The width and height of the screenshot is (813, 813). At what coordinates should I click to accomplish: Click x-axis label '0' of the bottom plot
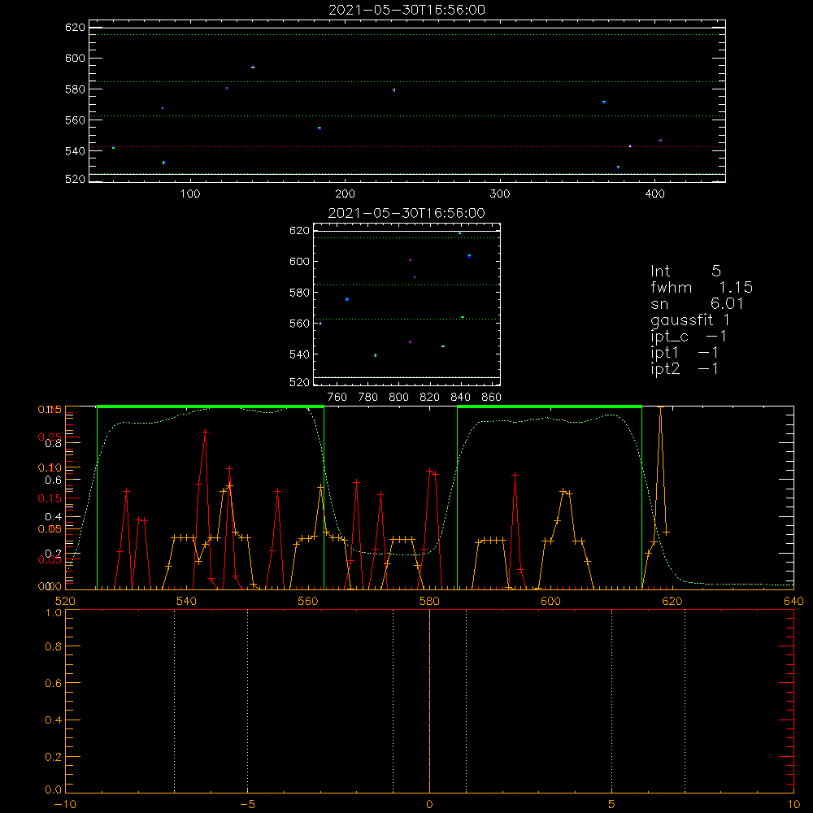coord(429,804)
